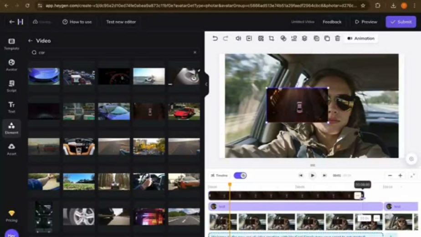
Task: Select the first purple avatar track
Action: 296,206
